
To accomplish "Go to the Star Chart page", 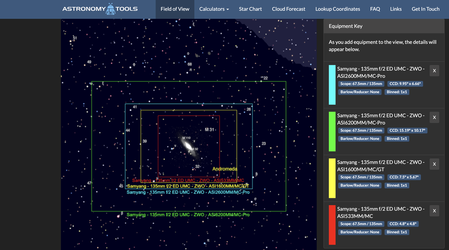I will 250,9.
